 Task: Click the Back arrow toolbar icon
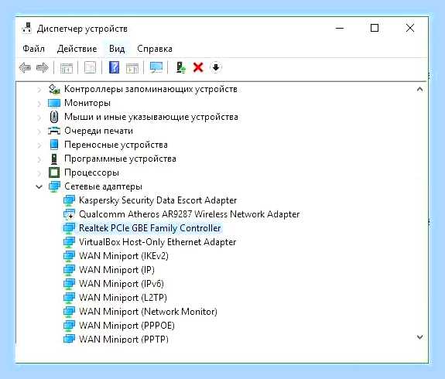pos(25,68)
